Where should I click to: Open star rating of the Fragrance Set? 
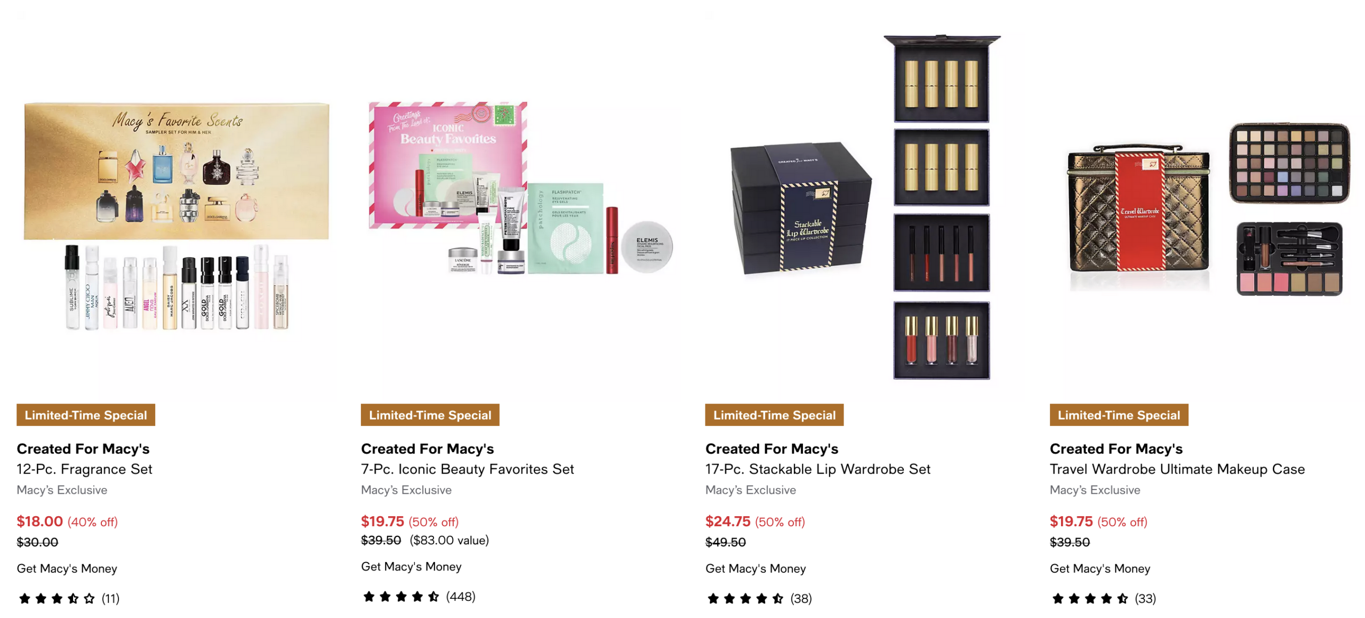click(x=57, y=598)
